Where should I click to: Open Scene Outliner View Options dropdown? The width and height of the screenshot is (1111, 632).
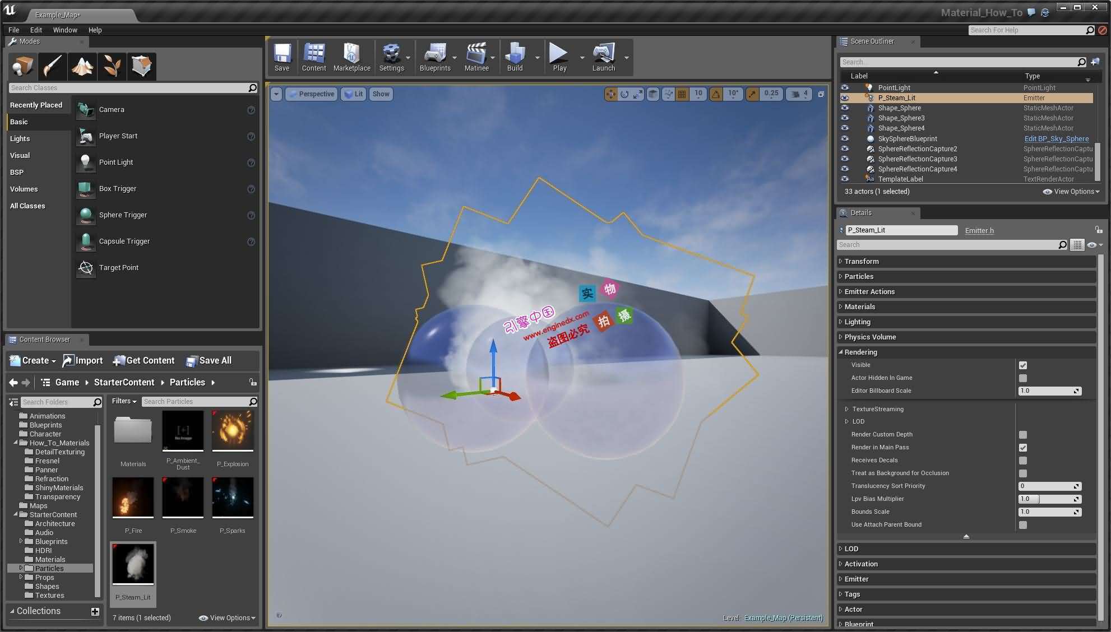pyautogui.click(x=1071, y=192)
